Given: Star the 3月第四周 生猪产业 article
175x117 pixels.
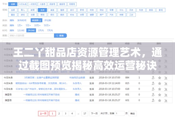Looking at the screenshot, I should tap(160, 78).
